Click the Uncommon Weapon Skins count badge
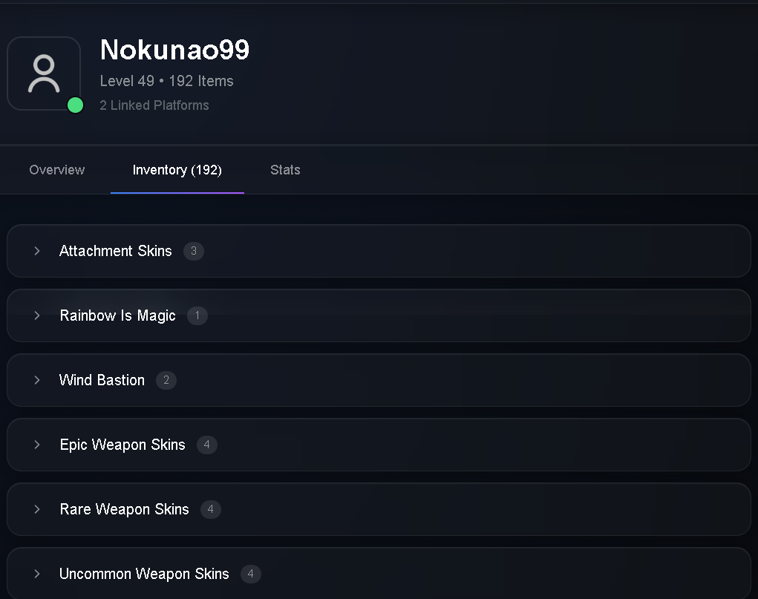 pyautogui.click(x=250, y=574)
